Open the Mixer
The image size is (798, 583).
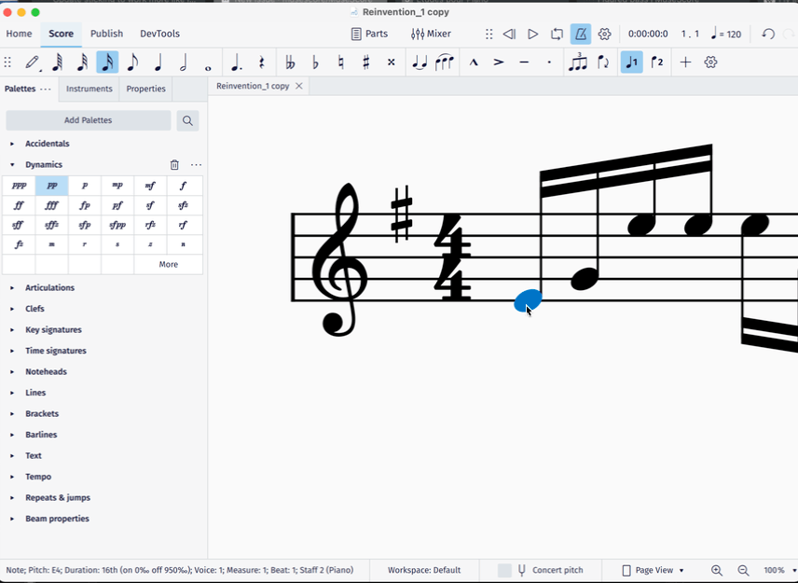[431, 34]
